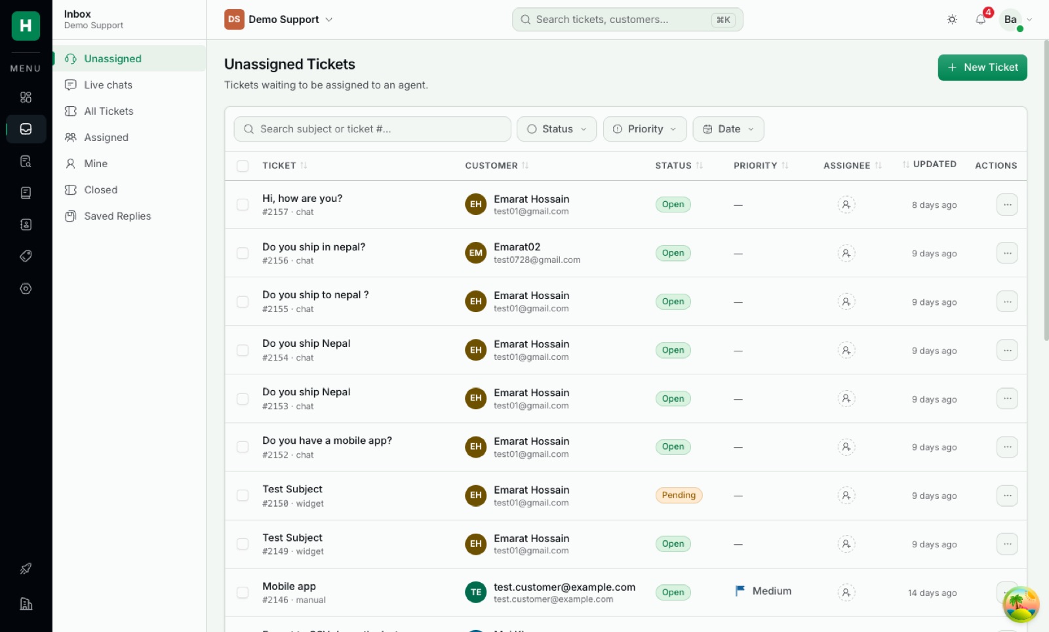Click the New Ticket button
This screenshot has width=1049, height=632.
click(982, 68)
